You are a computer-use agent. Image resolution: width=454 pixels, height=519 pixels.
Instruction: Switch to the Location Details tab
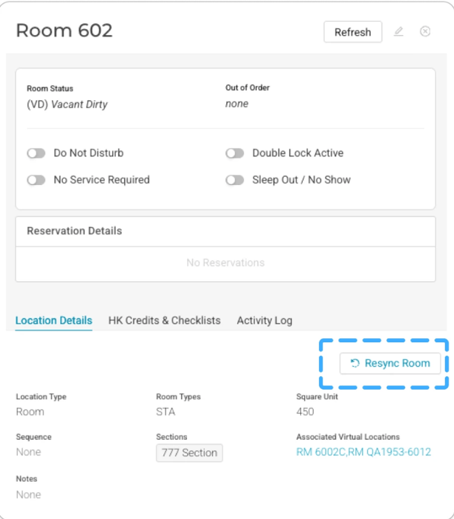[x=54, y=320]
